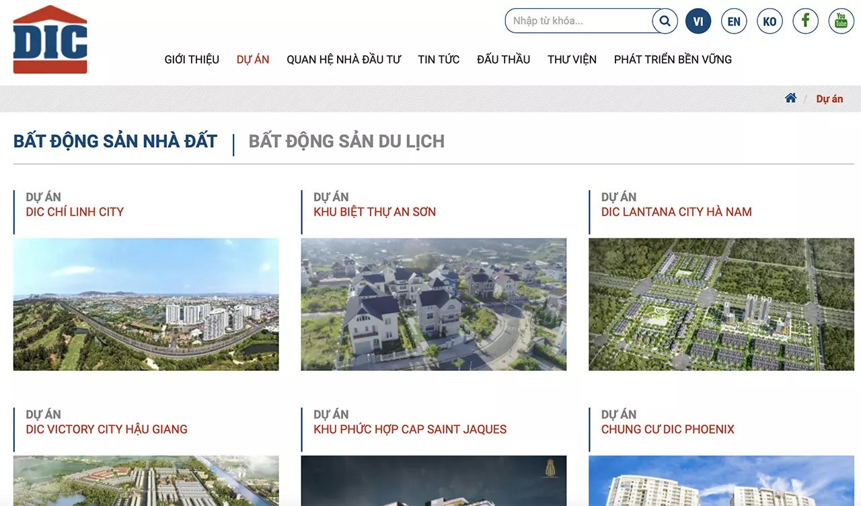Open the TIN TỨC menu

pyautogui.click(x=439, y=59)
